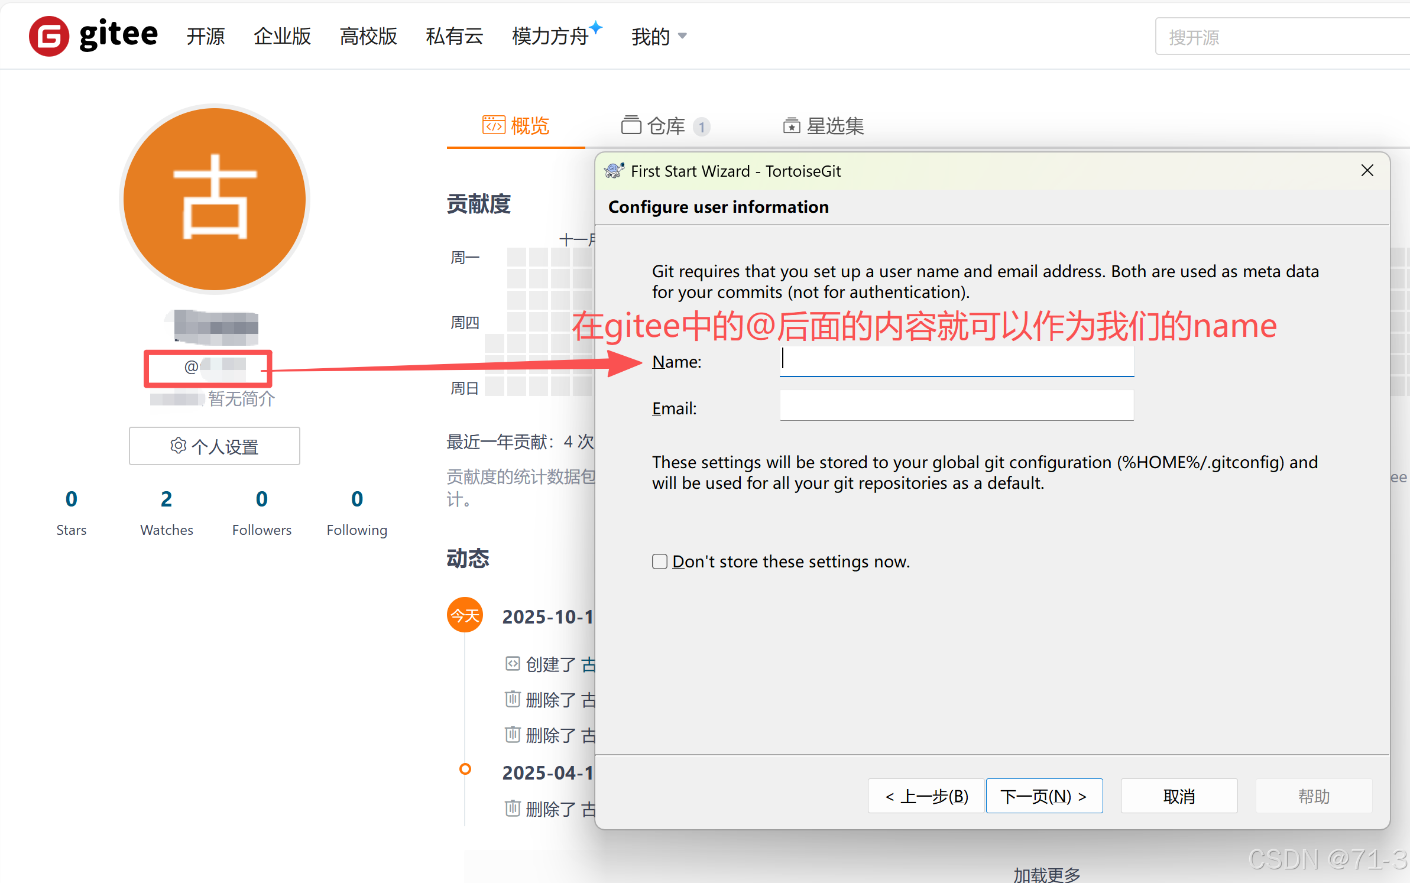Click the 模力方舟 sparkle star icon
1410x883 pixels.
coord(597,27)
